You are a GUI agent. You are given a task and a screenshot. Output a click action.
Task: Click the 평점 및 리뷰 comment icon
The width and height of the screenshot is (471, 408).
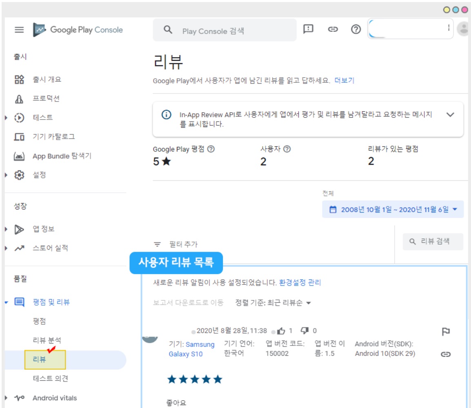(x=19, y=302)
